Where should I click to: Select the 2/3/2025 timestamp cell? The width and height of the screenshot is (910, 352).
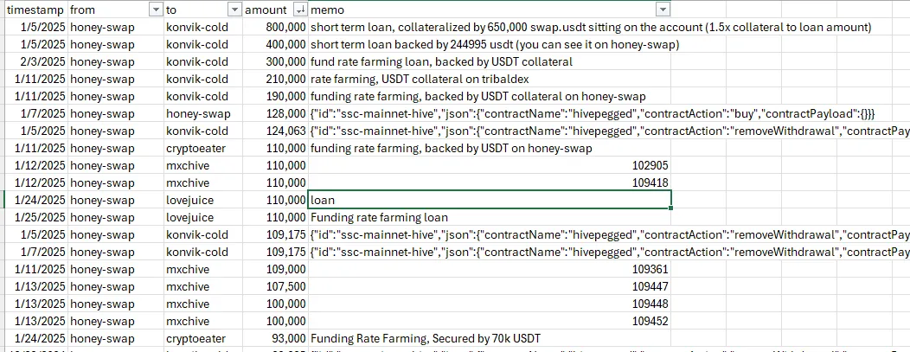click(35, 61)
